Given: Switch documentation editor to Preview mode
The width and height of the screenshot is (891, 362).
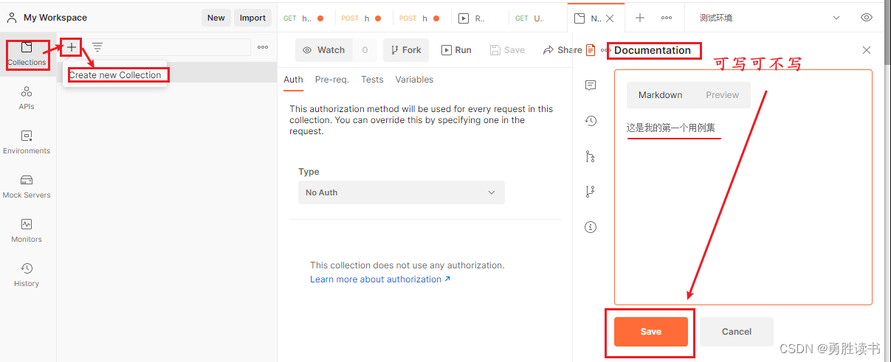Looking at the screenshot, I should click(722, 95).
